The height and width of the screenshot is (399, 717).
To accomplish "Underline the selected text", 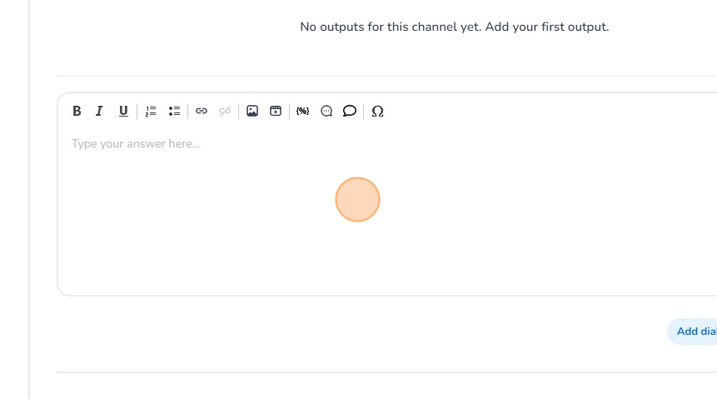I will coord(123,111).
